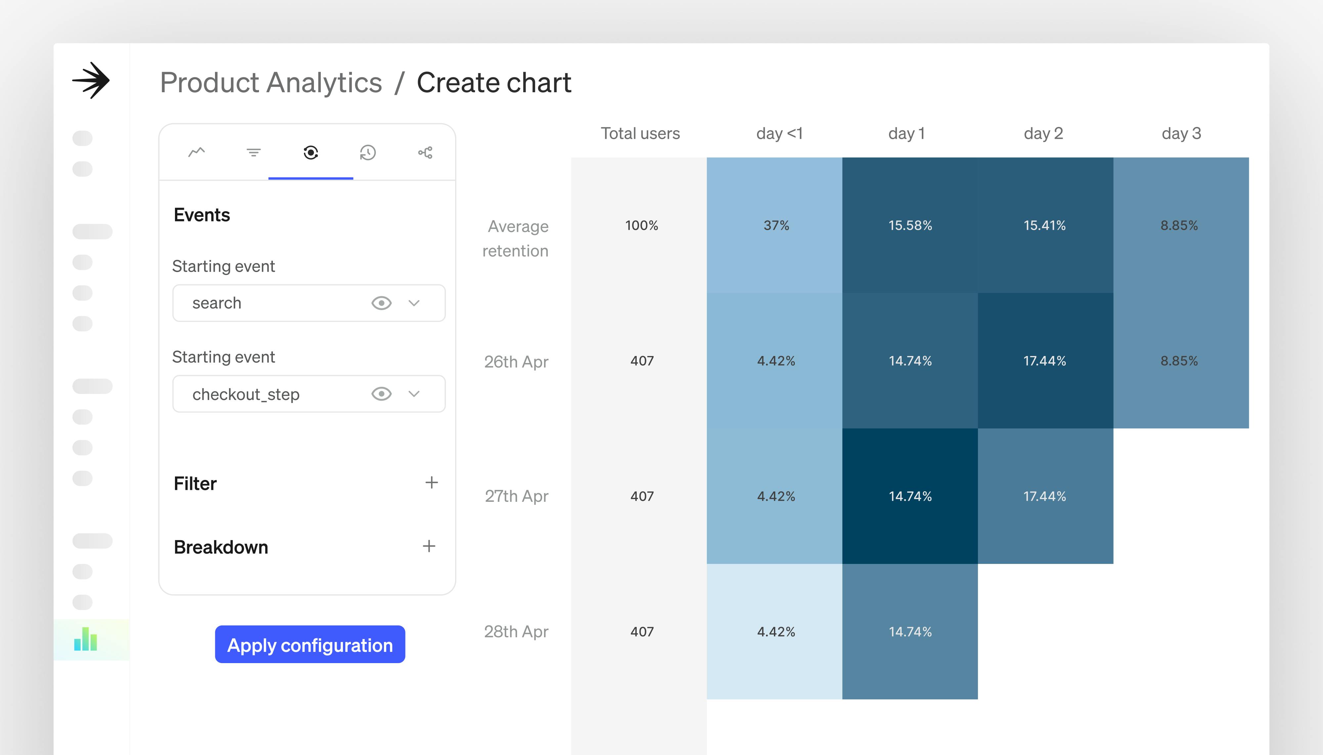Screen dimensions: 1323x755
Task: Click the arrow logo in sidebar
Action: (x=91, y=80)
